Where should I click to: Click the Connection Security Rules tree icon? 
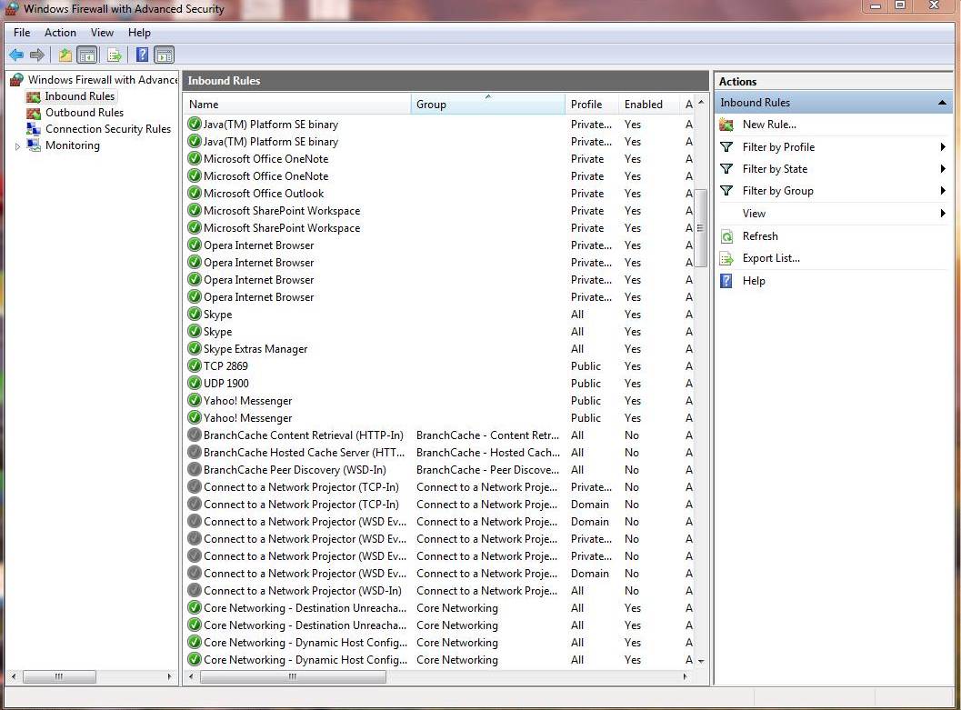(x=33, y=129)
